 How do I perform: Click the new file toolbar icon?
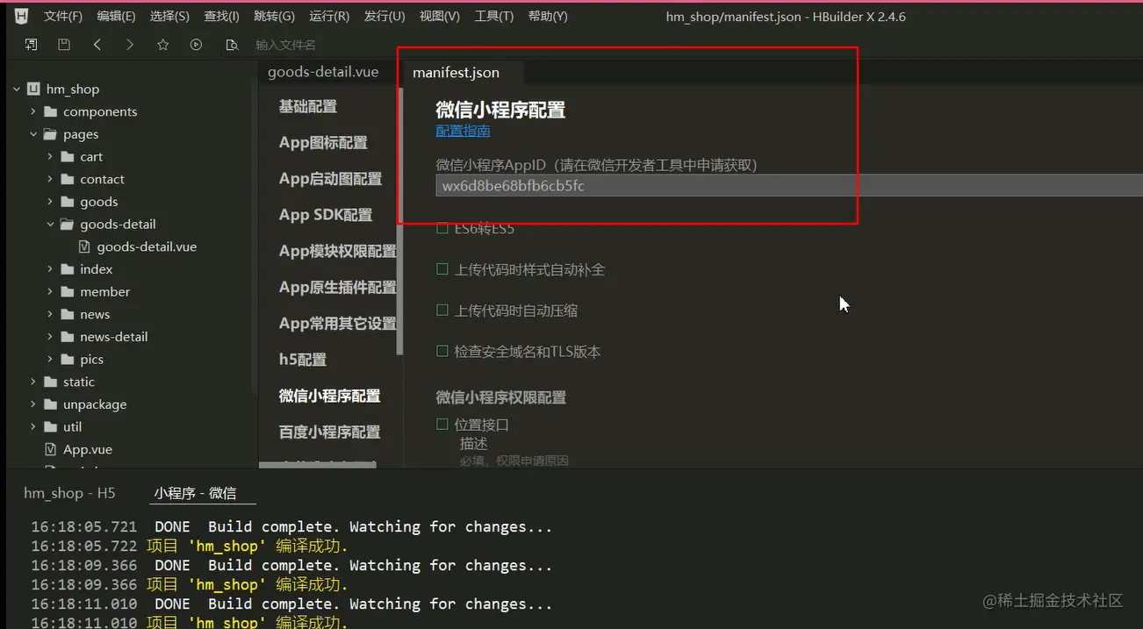pyautogui.click(x=31, y=44)
